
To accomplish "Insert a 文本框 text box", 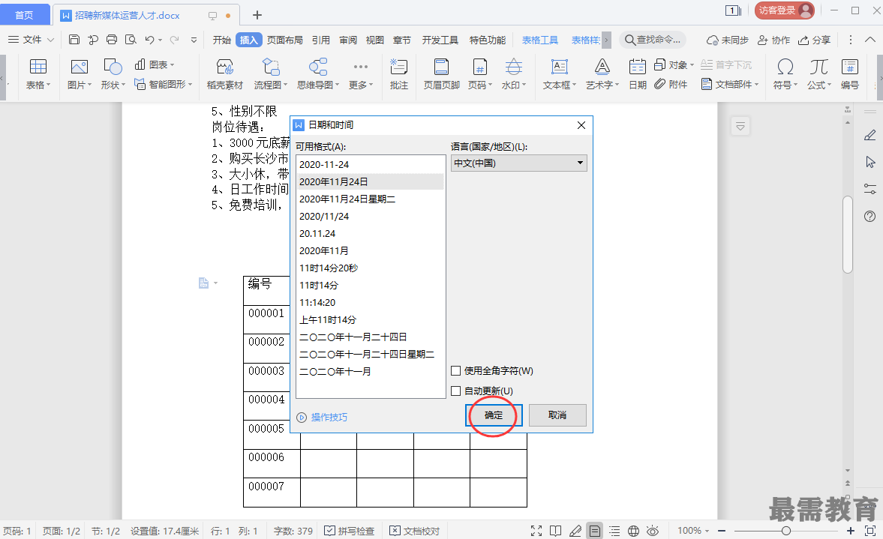I will coord(559,73).
